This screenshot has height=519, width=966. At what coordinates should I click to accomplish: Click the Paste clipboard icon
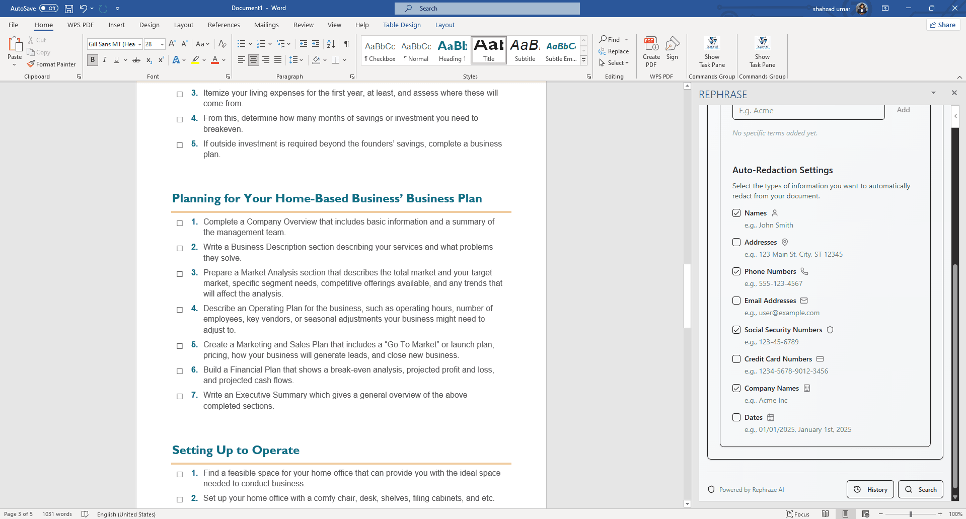[15, 44]
